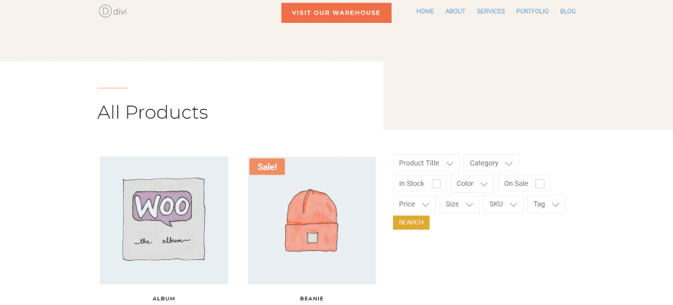Image resolution: width=673 pixels, height=305 pixels.
Task: Open the Album product thumbnail
Action: coord(164,220)
